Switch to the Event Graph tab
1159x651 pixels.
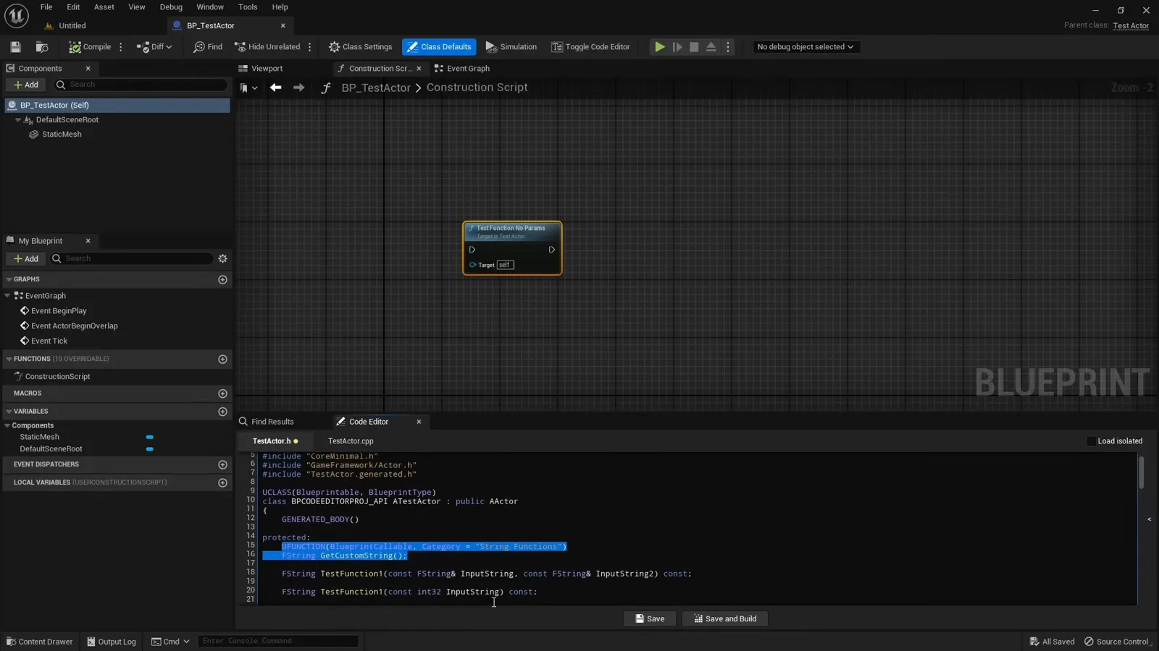pyautogui.click(x=462, y=69)
